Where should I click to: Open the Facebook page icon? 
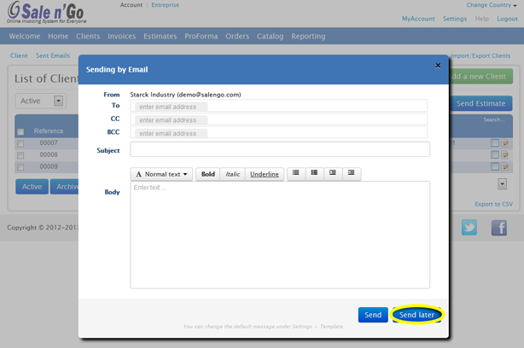499,228
